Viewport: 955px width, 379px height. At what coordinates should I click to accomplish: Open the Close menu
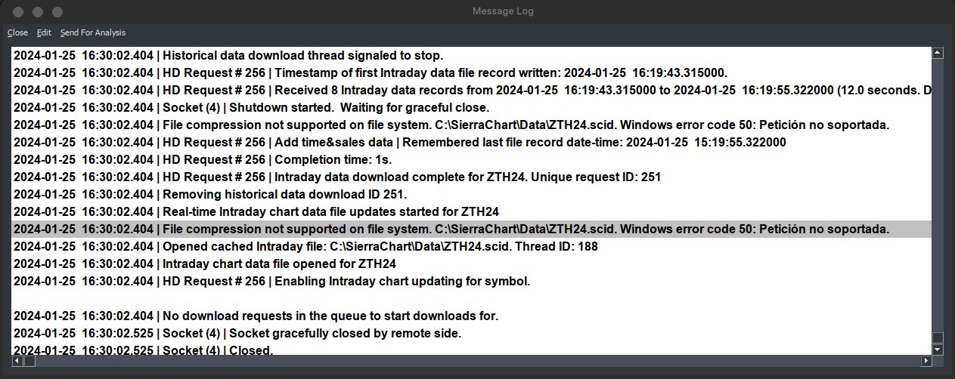[17, 32]
